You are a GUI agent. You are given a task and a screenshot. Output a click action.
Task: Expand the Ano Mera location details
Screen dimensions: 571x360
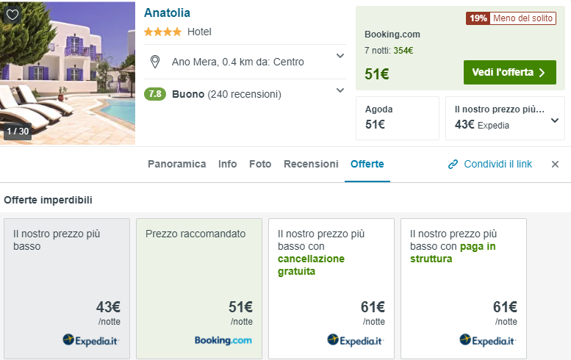point(340,56)
